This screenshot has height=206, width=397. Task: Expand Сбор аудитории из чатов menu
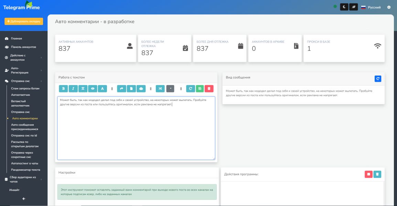(x=23, y=179)
